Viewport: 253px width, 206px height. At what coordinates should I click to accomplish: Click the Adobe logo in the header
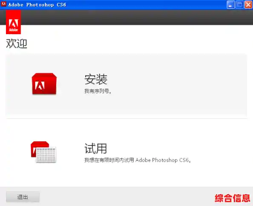(13, 22)
